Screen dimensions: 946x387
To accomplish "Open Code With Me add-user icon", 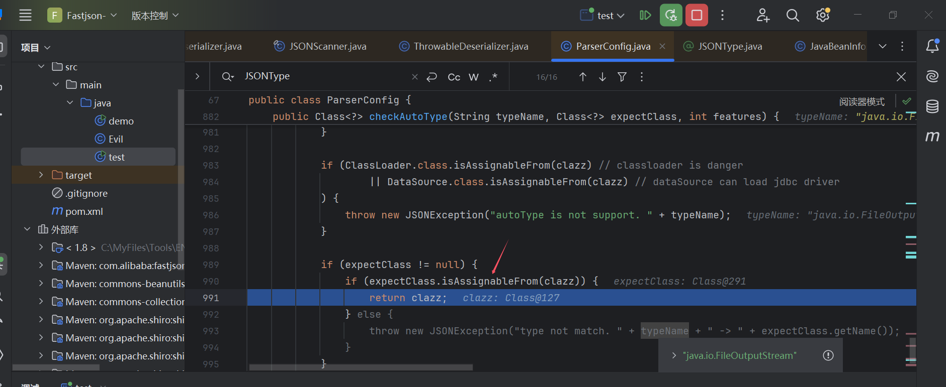I will tap(763, 15).
